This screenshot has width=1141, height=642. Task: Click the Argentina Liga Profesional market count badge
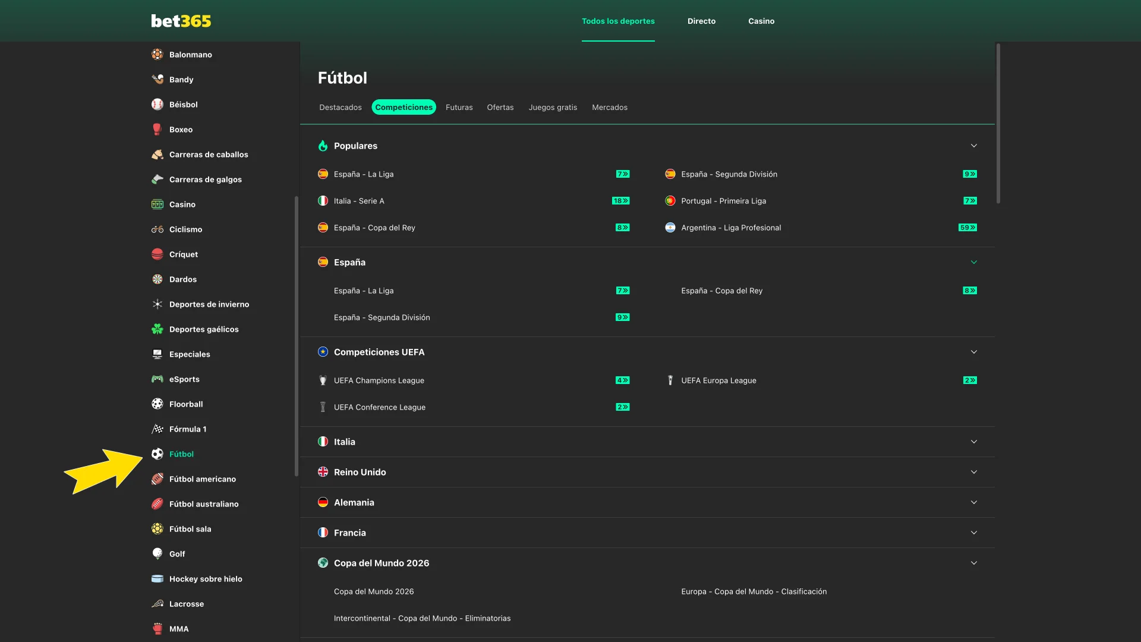(x=968, y=227)
